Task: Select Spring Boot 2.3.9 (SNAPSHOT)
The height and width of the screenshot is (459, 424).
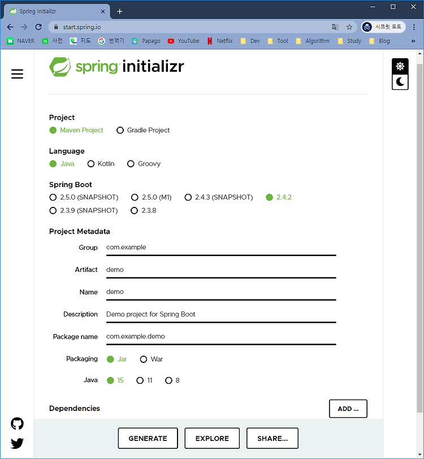Action: coord(84,210)
